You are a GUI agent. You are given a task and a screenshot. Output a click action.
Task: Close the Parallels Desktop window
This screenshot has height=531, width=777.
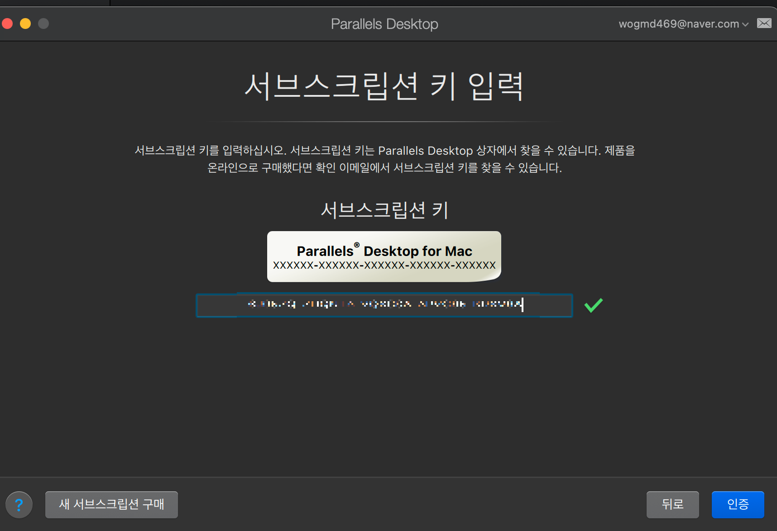7,24
